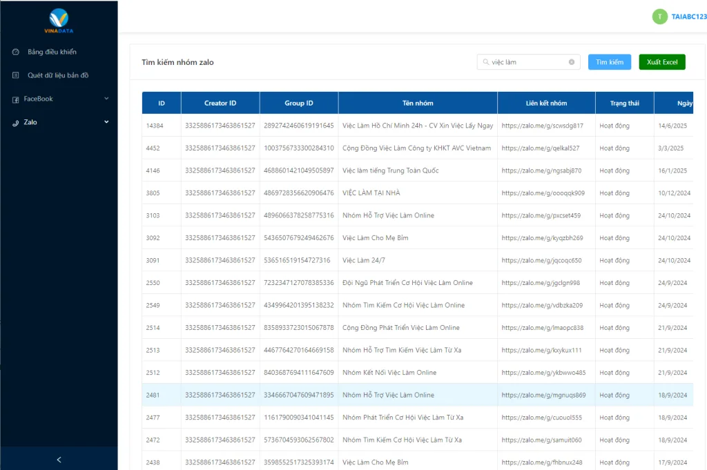Open link https://zalo.me/g/vdbzka209
Screen dimensions: 707x470
coord(542,306)
